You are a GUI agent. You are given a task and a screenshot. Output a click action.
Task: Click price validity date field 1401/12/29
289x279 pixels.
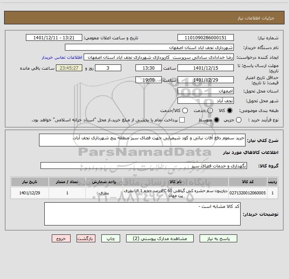click(x=206, y=80)
